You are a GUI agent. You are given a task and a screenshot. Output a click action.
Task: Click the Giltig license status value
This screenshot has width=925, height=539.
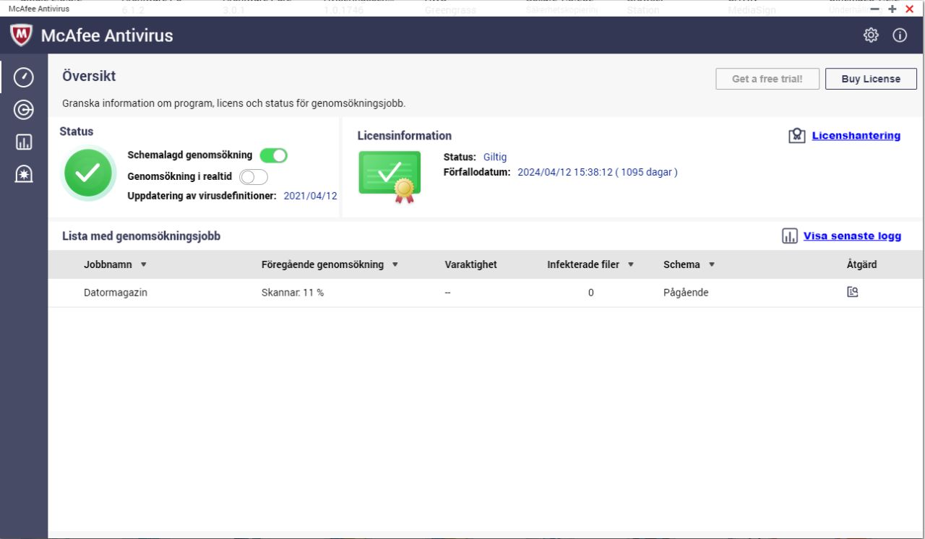(x=495, y=157)
